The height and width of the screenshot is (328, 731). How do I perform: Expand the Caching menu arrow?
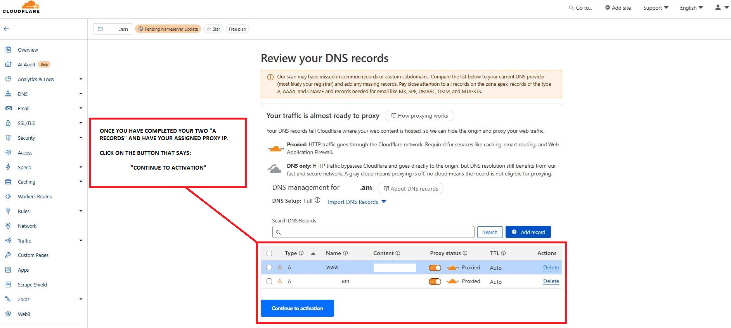81,182
